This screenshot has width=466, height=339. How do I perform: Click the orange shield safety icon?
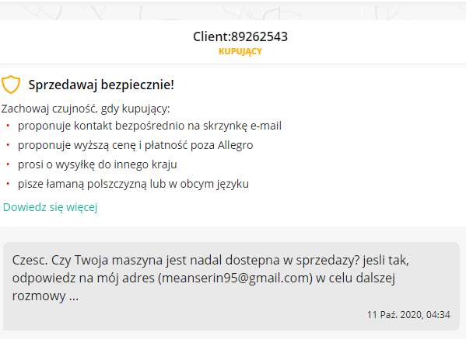coord(11,85)
